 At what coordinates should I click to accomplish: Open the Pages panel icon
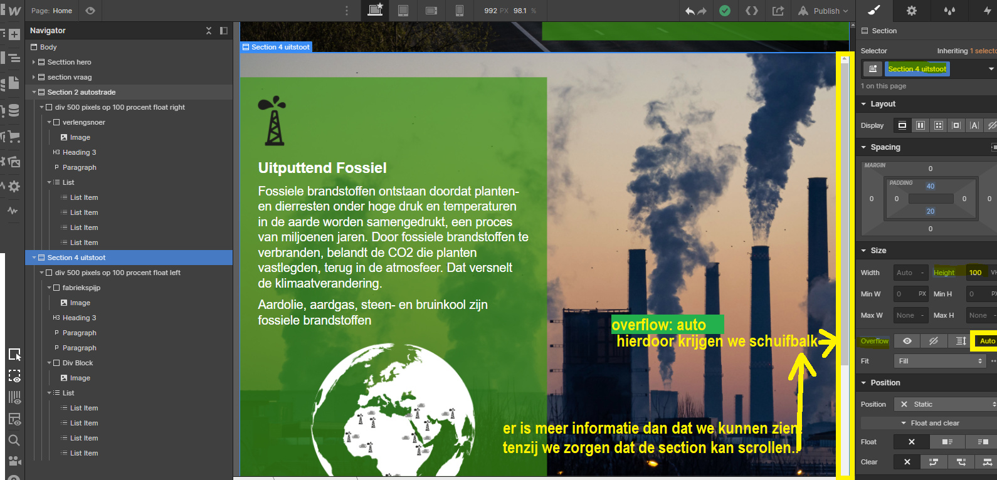(x=14, y=83)
